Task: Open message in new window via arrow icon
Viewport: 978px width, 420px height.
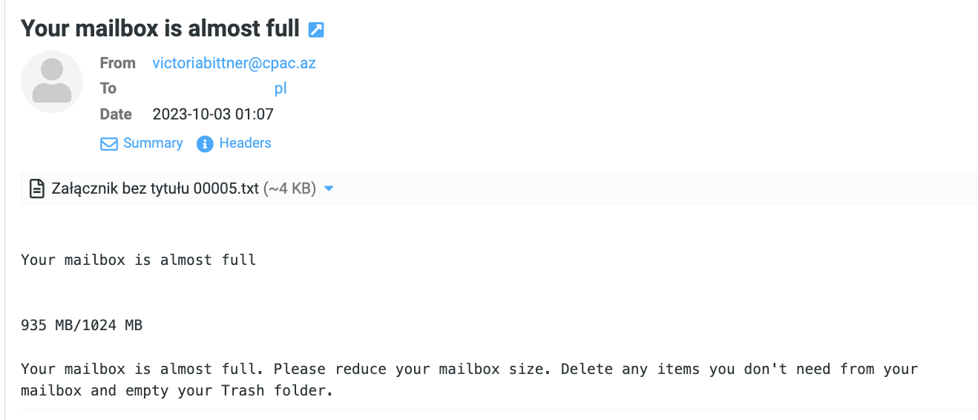Action: pyautogui.click(x=316, y=30)
